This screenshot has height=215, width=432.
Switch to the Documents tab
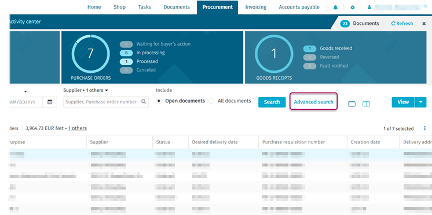pos(177,7)
